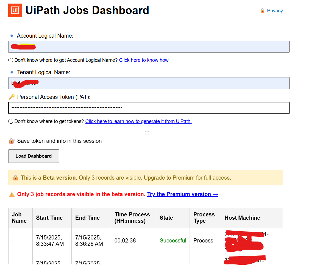Click the lock icon beside Privacy
This screenshot has height=265, width=311.
pyautogui.click(x=262, y=11)
